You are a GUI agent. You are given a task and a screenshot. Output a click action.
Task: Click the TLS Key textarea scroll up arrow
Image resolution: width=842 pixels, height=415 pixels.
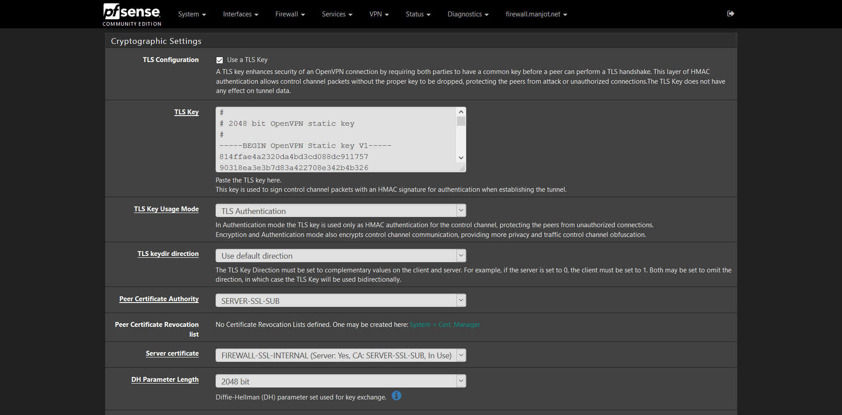click(461, 112)
